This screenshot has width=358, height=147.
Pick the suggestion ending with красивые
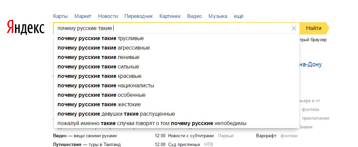tap(99, 76)
